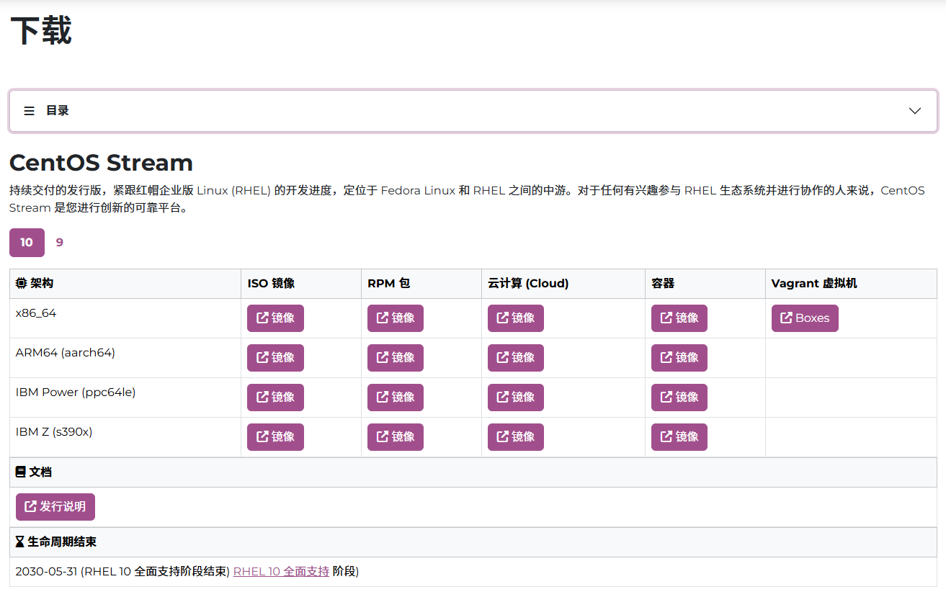Open IBM Power RPM 包 mirror button
Viewport: 946px width, 597px height.
(396, 398)
